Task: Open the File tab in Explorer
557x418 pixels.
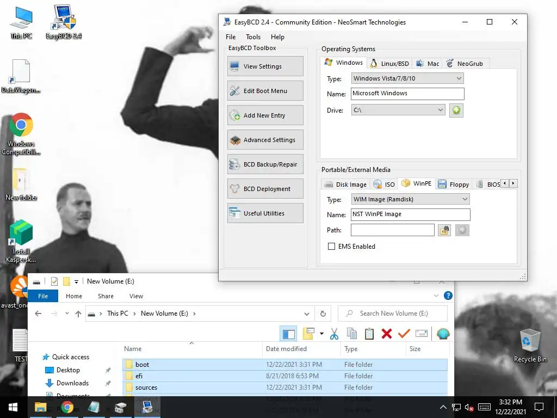Action: pyautogui.click(x=43, y=296)
